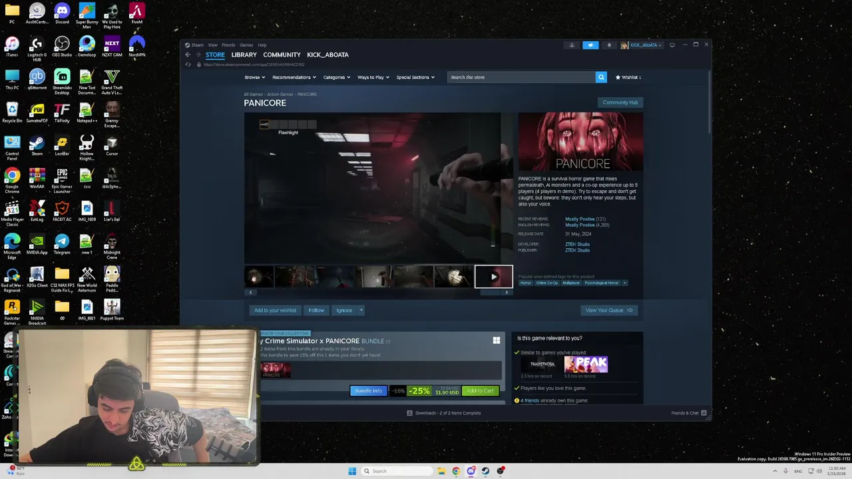
Task: Expand the Browse dropdown in the store
Action: [254, 77]
